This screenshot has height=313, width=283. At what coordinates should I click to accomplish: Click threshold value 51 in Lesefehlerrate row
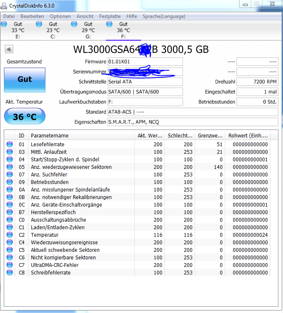220,144
